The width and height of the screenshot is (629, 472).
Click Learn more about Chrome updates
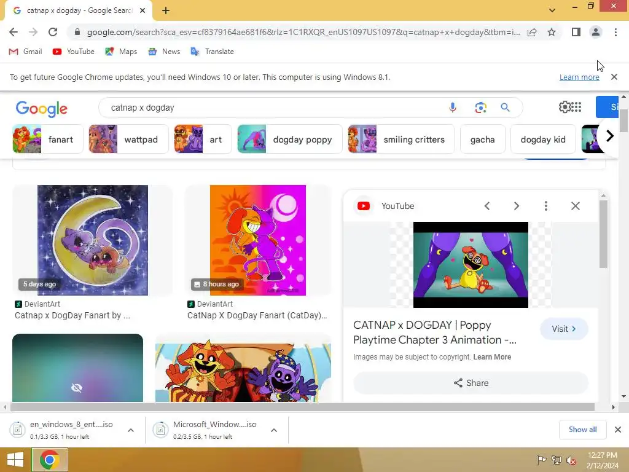pos(579,77)
